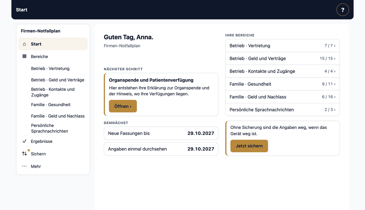
Task: Click the Jetzt sichern button
Action: tap(249, 146)
